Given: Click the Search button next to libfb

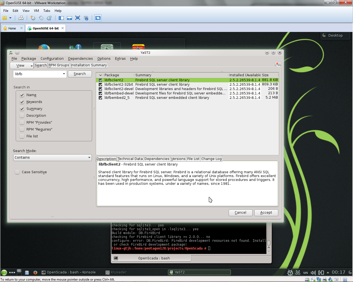Looking at the screenshot, I should (80, 74).
